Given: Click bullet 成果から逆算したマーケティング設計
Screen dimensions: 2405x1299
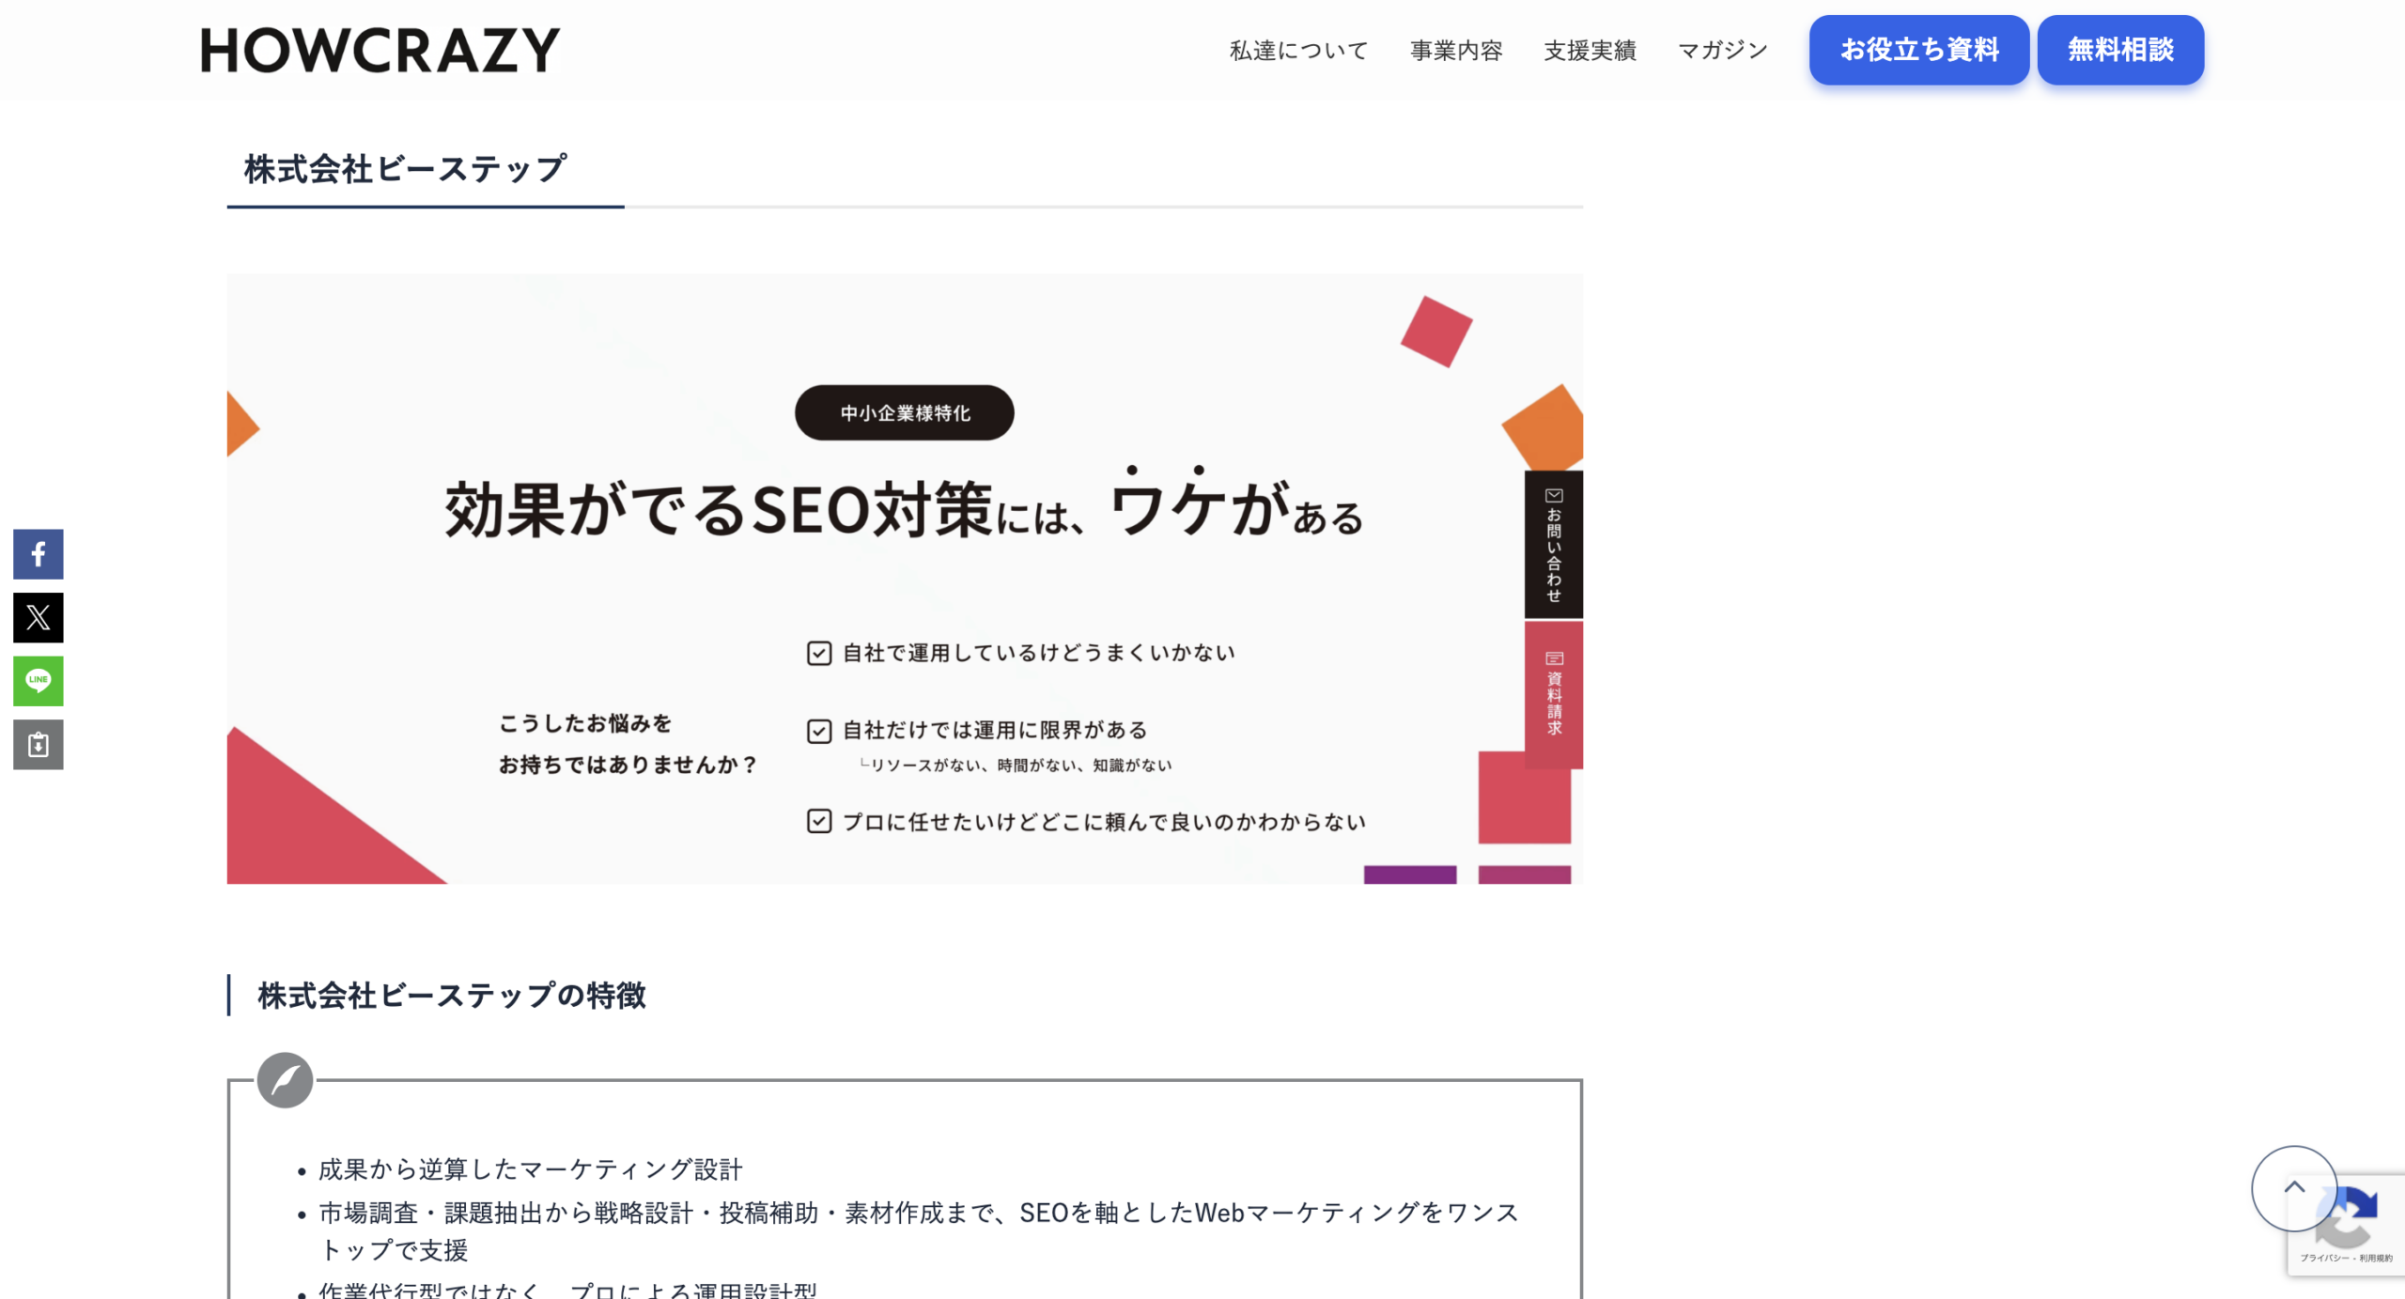Looking at the screenshot, I should 531,1169.
